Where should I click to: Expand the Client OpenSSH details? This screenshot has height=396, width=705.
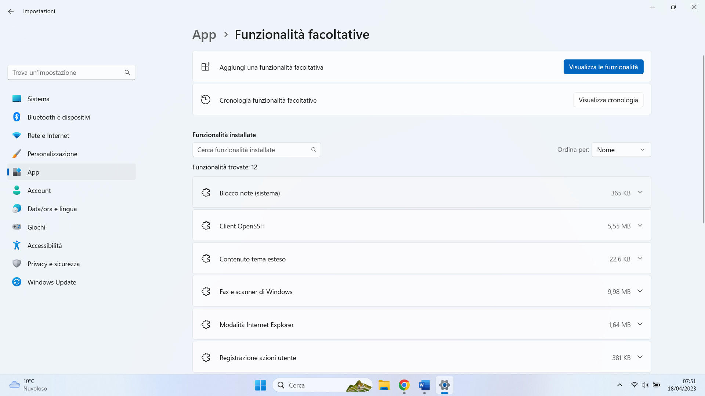[x=640, y=225]
